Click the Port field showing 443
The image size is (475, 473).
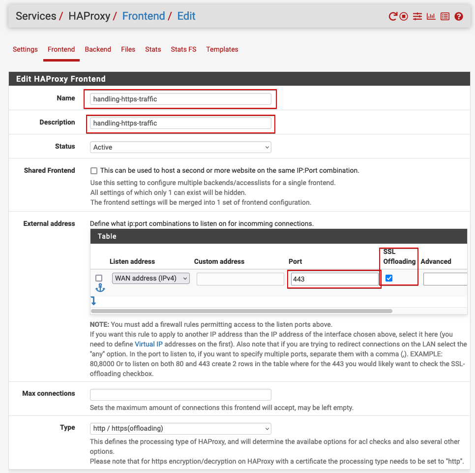click(x=335, y=279)
